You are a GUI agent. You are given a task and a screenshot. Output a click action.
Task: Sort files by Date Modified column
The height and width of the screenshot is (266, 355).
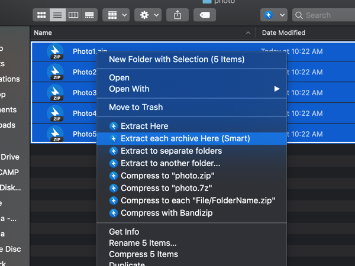(x=283, y=33)
